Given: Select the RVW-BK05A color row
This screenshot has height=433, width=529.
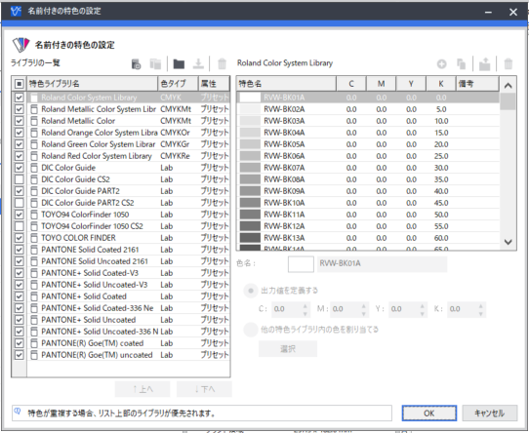Looking at the screenshot, I should (x=368, y=144).
